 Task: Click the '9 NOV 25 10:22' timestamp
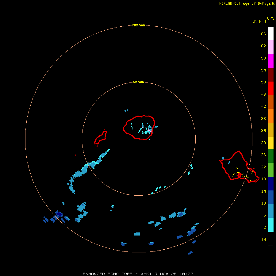[x=174, y=274]
